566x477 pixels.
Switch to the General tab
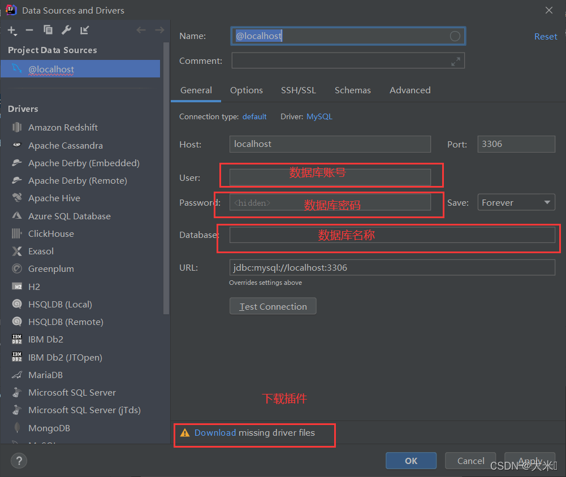click(x=196, y=90)
